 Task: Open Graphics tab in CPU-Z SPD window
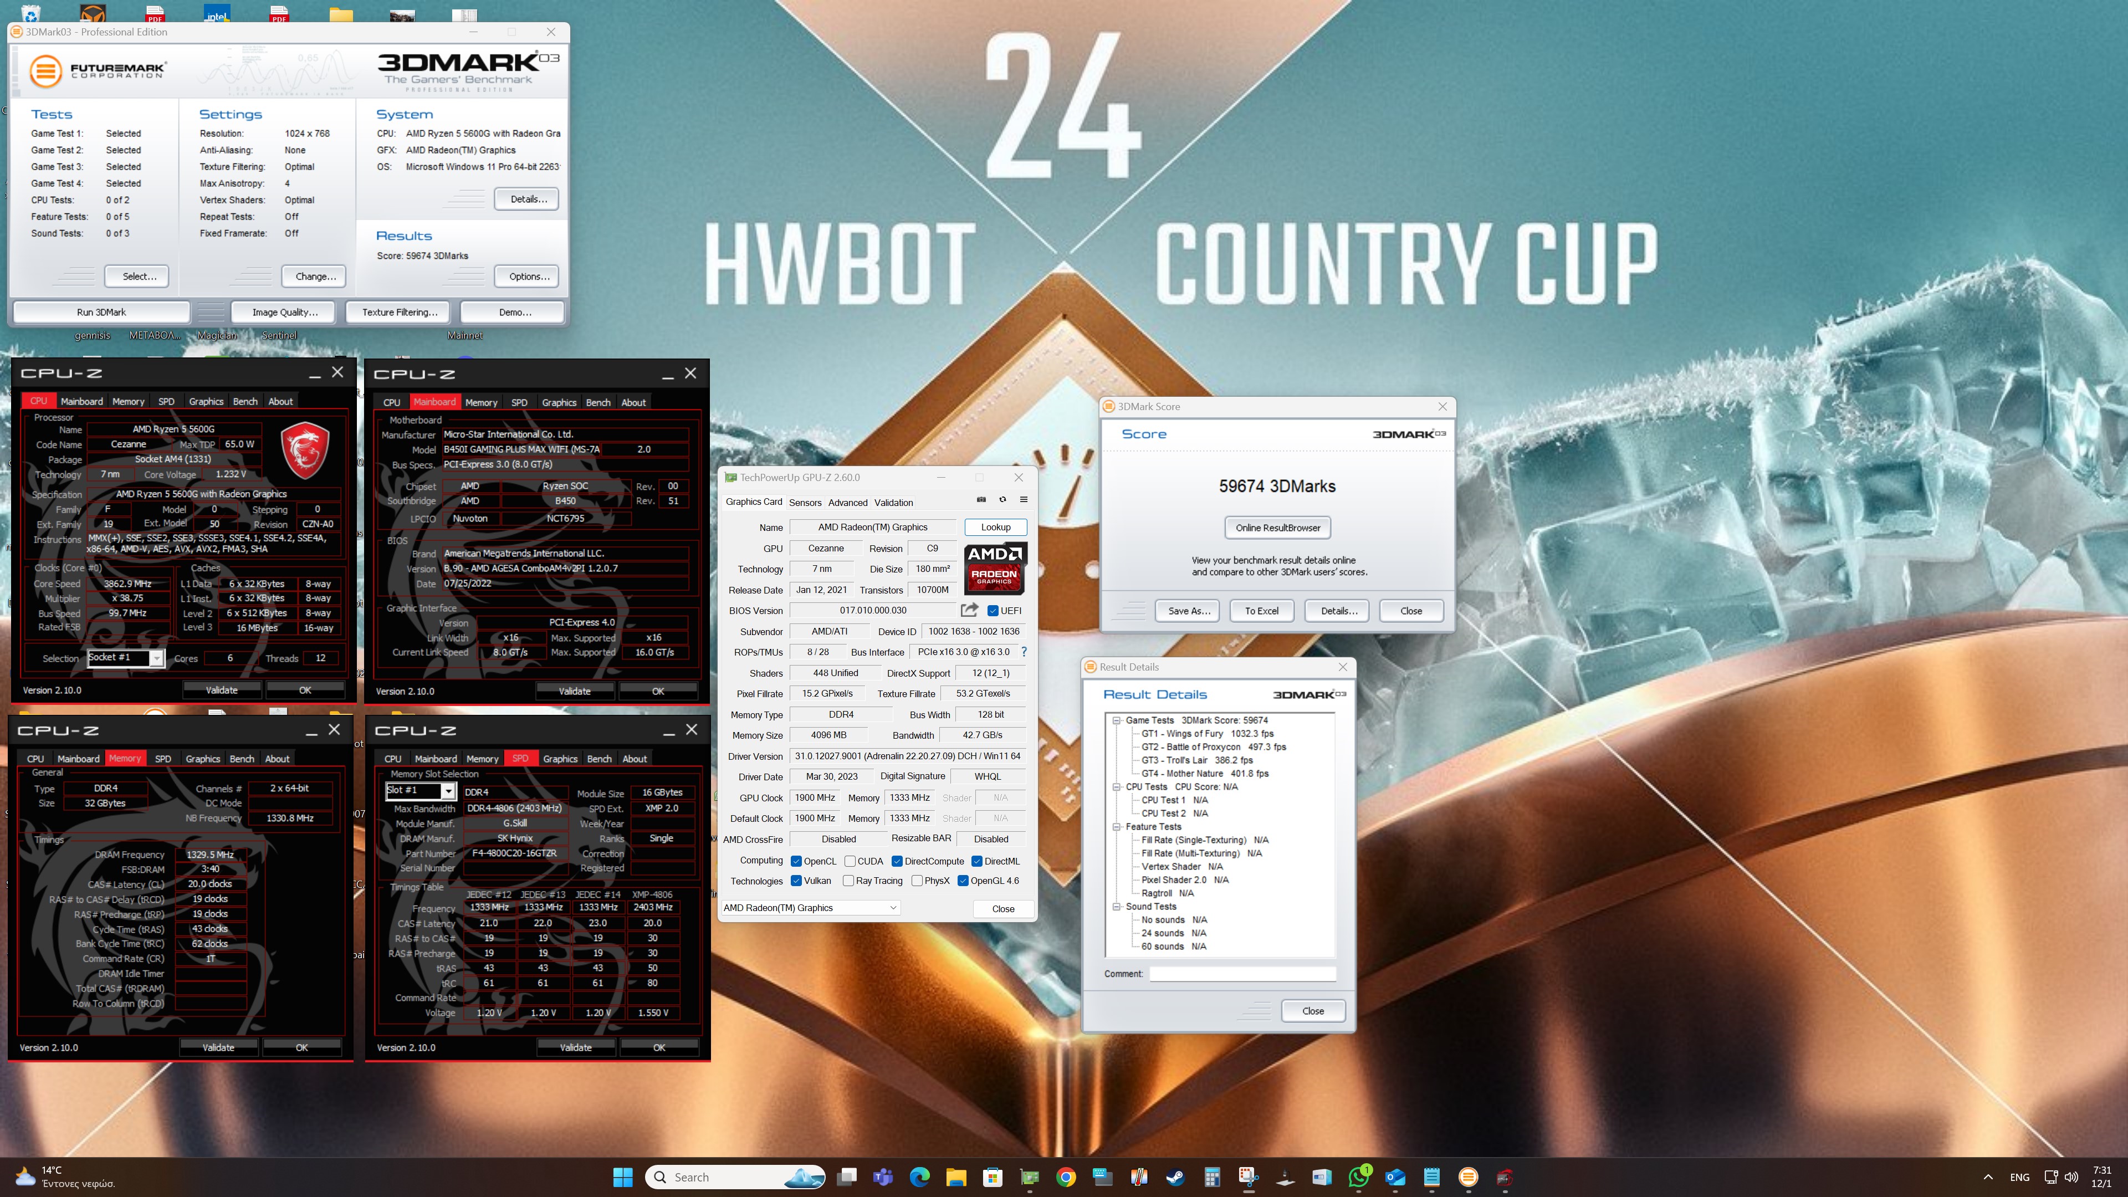point(560,758)
